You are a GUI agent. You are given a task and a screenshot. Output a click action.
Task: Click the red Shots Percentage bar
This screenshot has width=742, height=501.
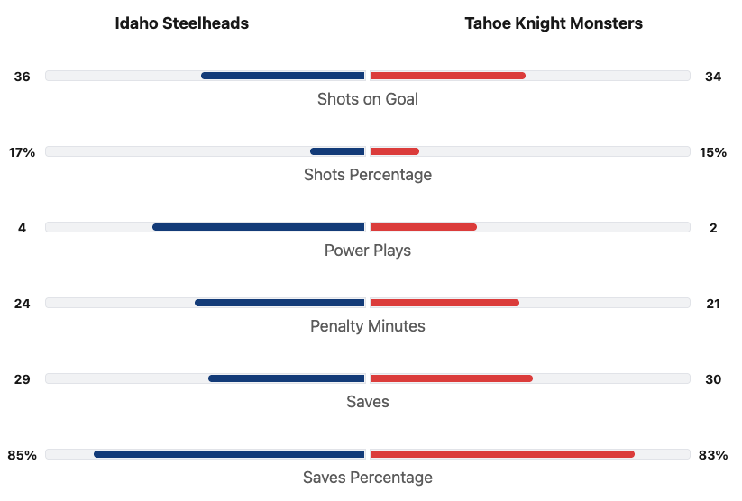coord(395,151)
